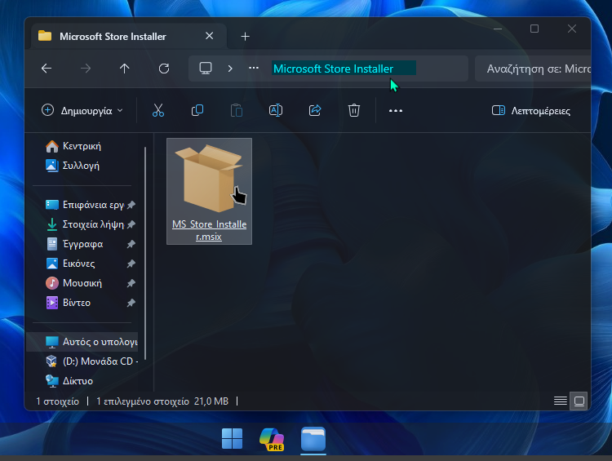
Task: Rename the selected file
Action: (x=276, y=110)
